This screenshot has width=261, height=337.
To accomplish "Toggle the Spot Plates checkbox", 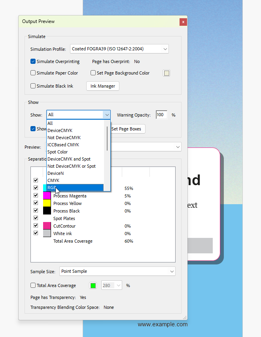I will pyautogui.click(x=36, y=218).
